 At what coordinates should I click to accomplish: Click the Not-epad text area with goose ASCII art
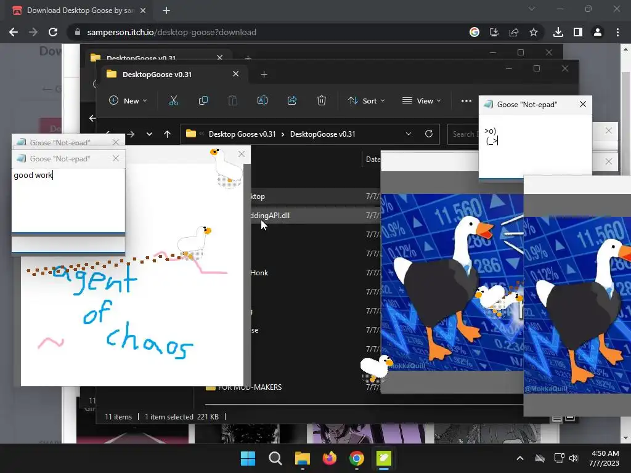pos(535,145)
